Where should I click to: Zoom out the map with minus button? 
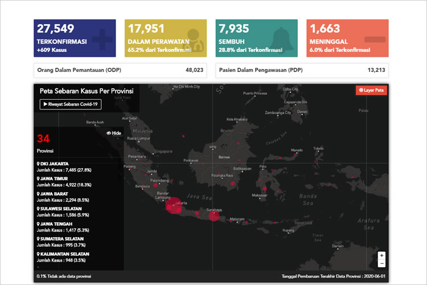coord(381,264)
